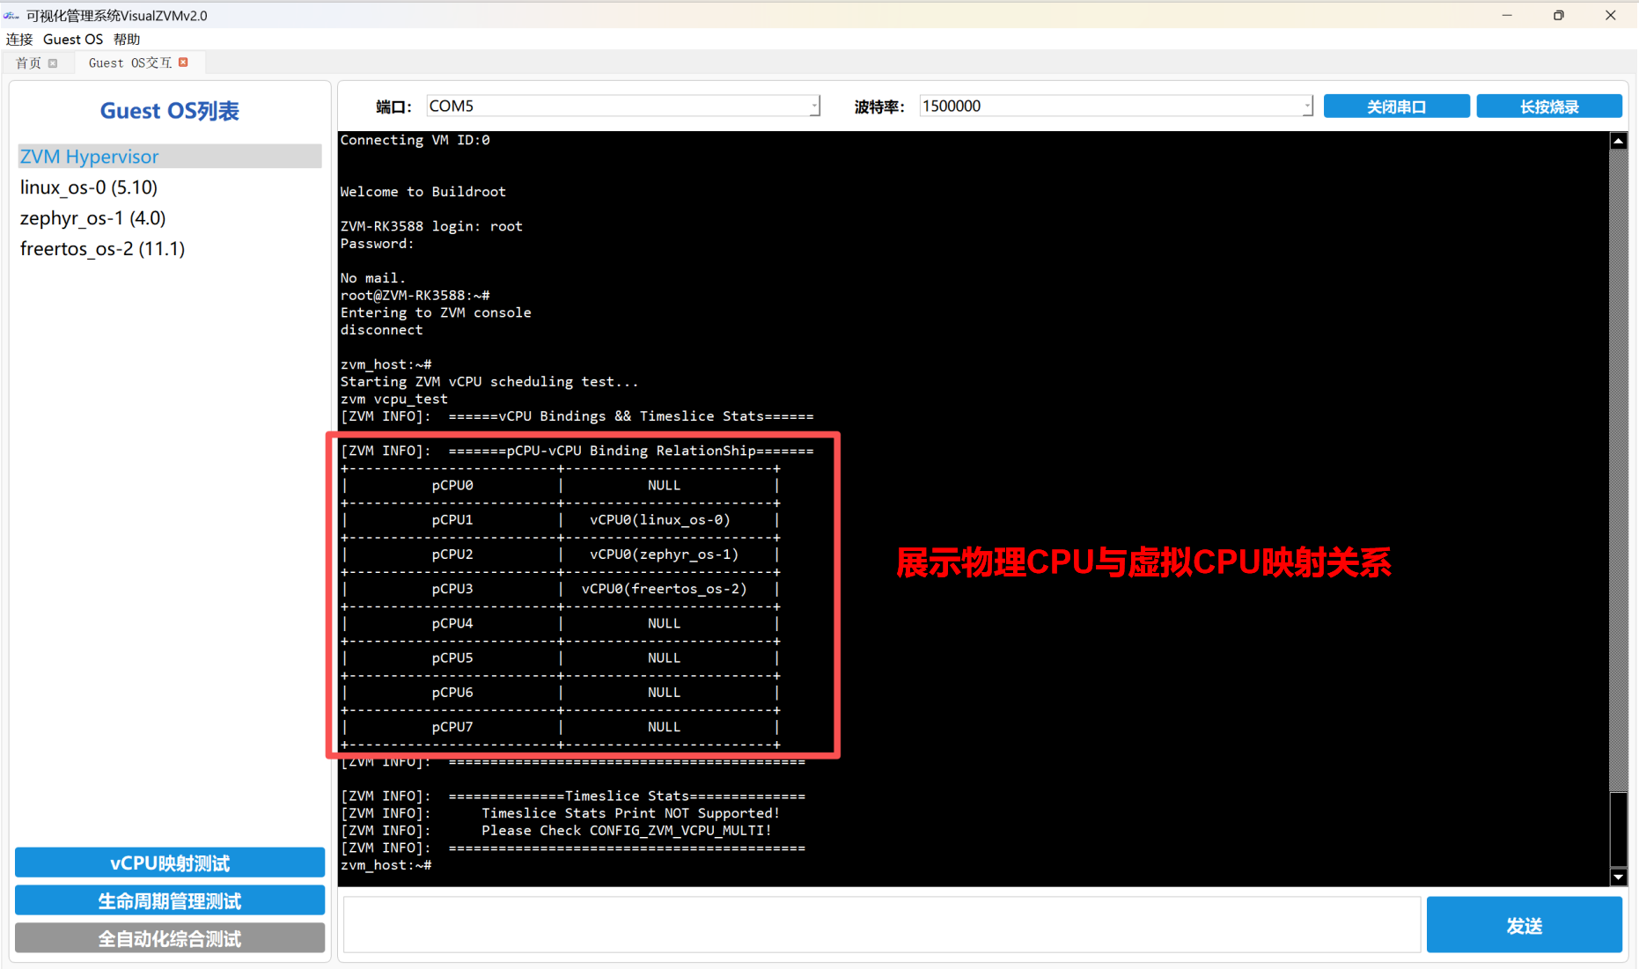
Task: Restore the window size
Action: click(x=1558, y=15)
